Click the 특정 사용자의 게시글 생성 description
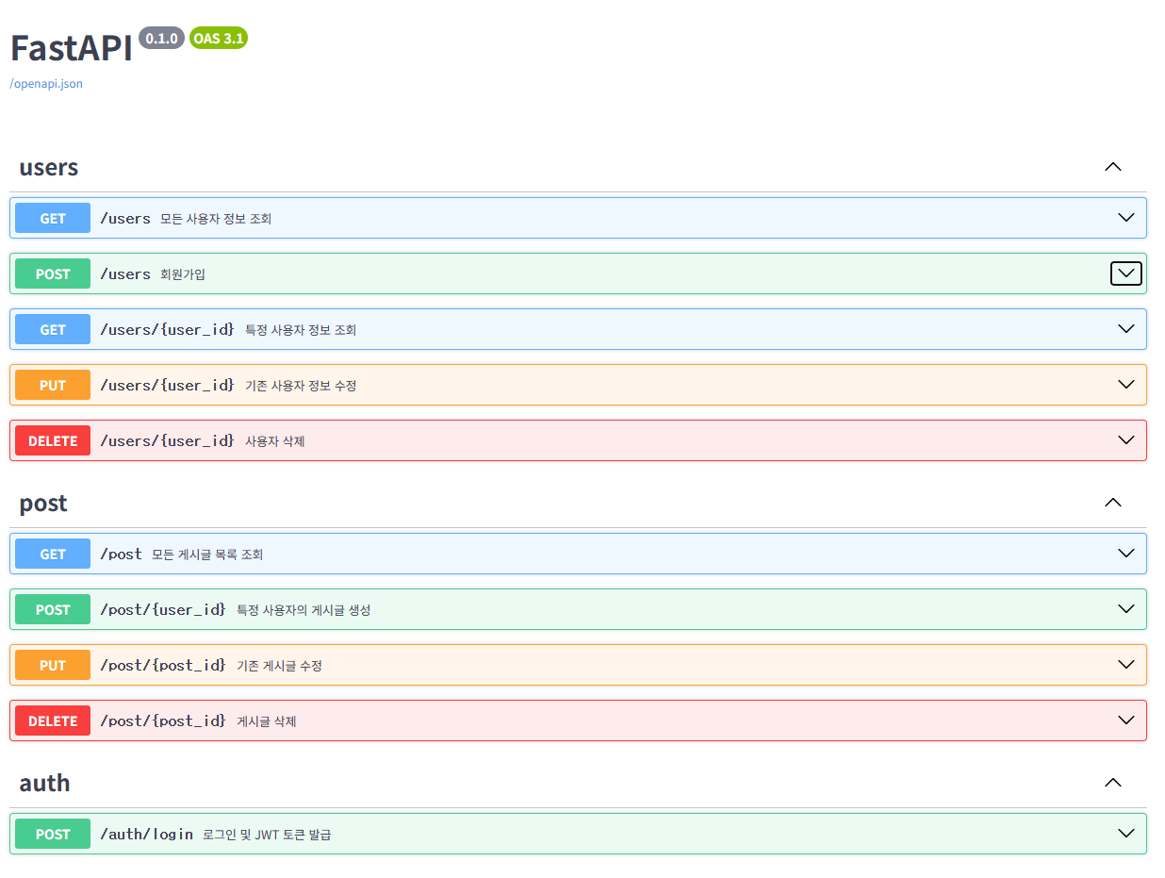The height and width of the screenshot is (878, 1165). (x=304, y=610)
